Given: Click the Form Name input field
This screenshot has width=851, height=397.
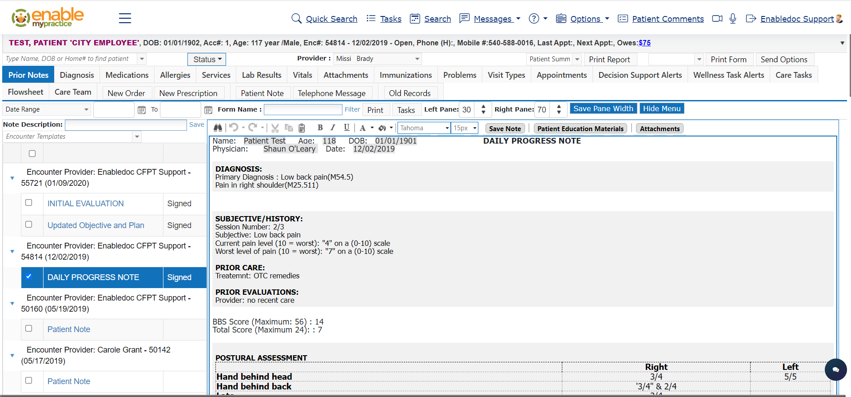Looking at the screenshot, I should pos(303,109).
